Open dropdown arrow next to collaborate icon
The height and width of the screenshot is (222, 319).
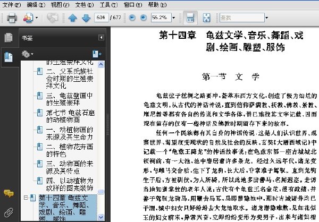(37, 18)
